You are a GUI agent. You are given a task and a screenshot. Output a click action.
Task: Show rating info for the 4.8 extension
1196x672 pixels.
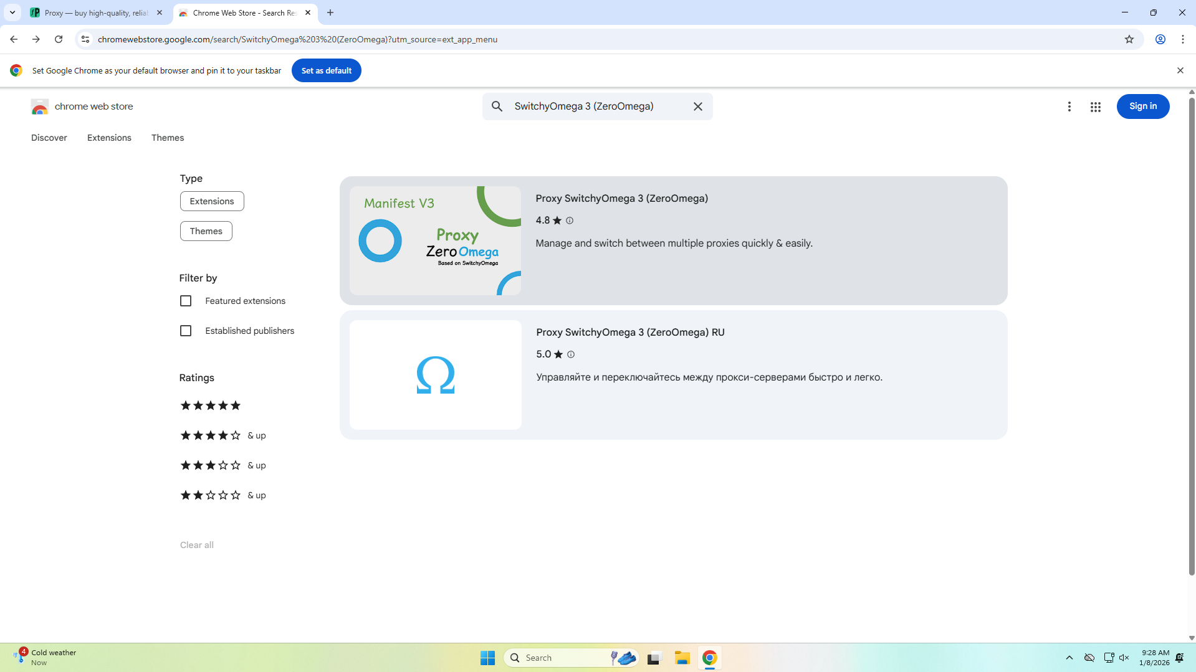click(x=570, y=220)
